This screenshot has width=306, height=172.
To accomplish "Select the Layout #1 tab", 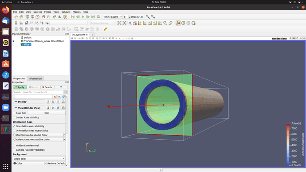I will click(79, 35).
